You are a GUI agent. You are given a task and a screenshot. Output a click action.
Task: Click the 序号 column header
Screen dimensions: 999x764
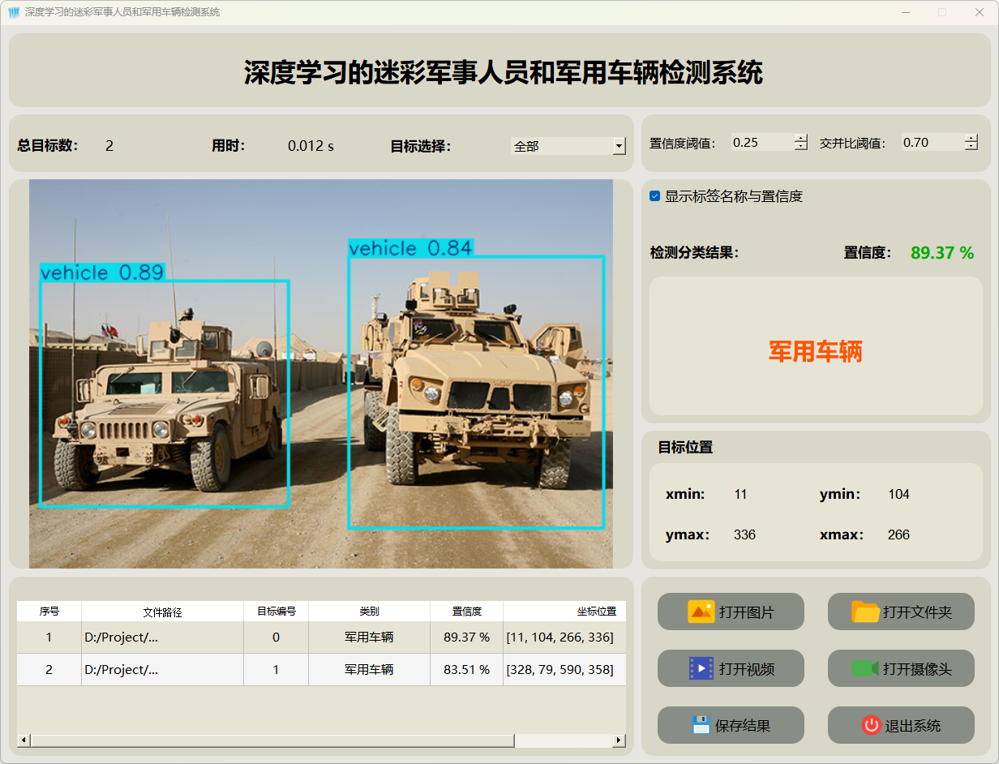(x=49, y=612)
